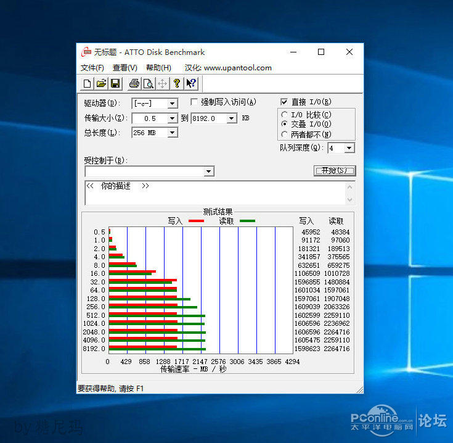This screenshot has height=443, width=453.
Task: Click the red 写入 legend swatch
Action: [x=196, y=221]
